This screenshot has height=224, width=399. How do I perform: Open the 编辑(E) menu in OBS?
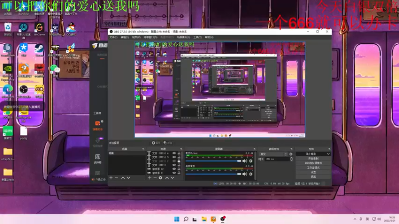pos(124,37)
